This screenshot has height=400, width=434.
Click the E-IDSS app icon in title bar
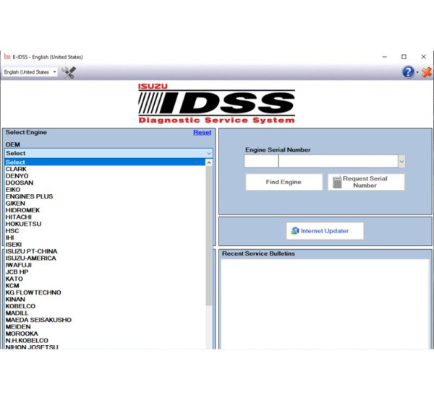tap(7, 56)
